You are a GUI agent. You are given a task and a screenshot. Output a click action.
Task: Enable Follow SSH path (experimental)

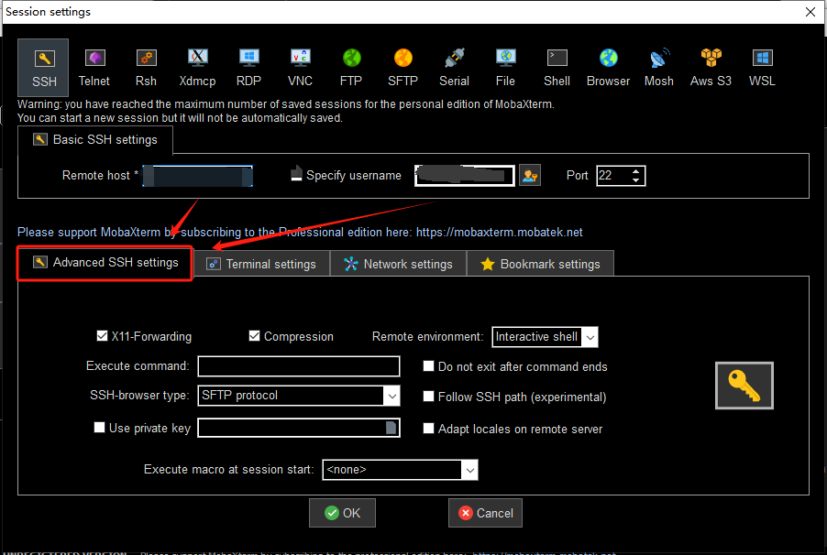coord(428,397)
